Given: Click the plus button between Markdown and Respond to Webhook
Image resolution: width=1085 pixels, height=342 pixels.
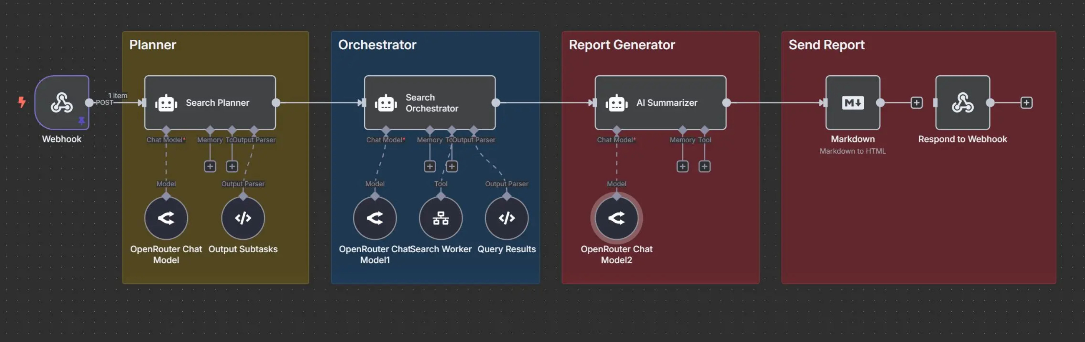Looking at the screenshot, I should [x=916, y=103].
